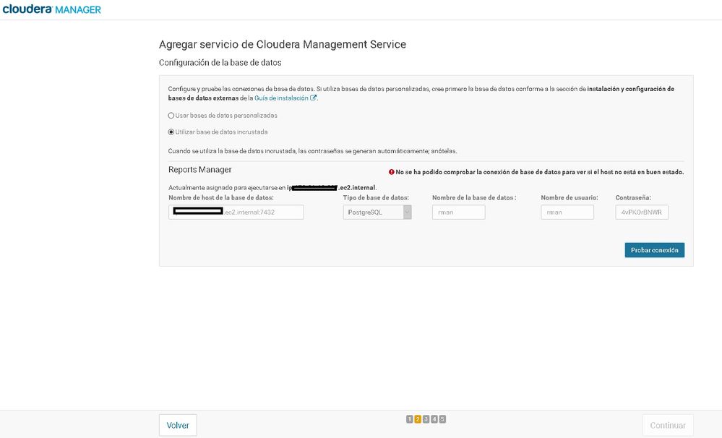The height and width of the screenshot is (438, 722).
Task: Click the Contraseña password field
Action: [x=642, y=212]
